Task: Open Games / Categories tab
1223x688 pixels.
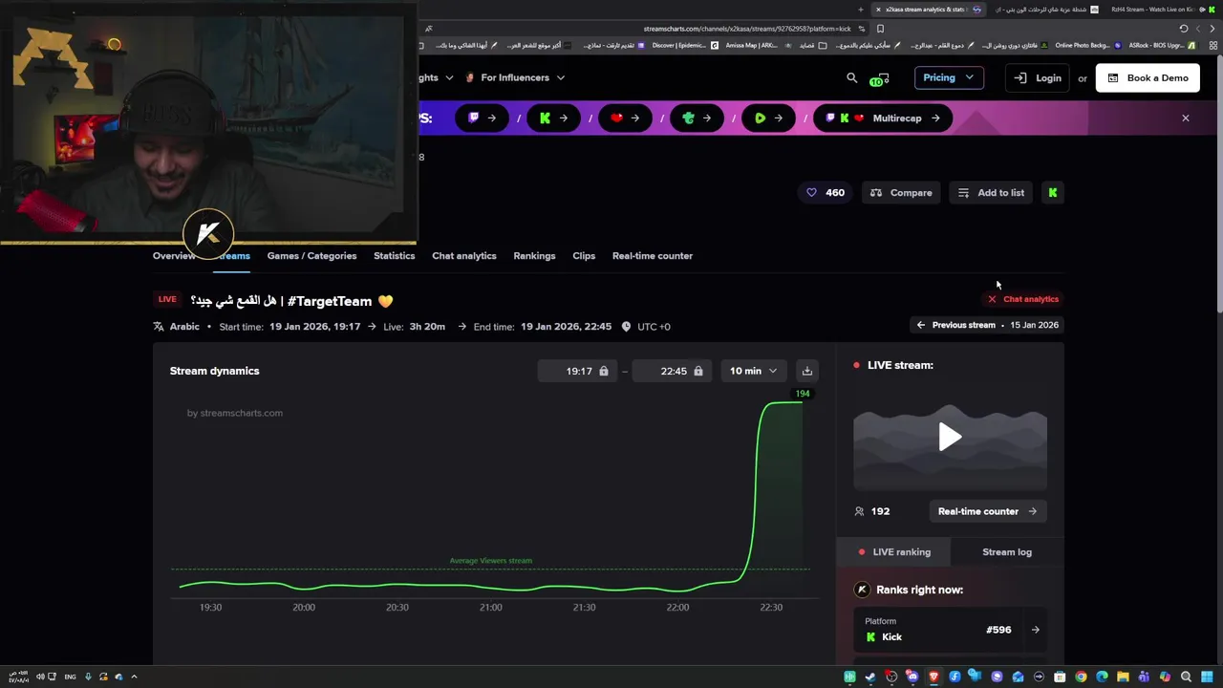Action: pos(311,256)
